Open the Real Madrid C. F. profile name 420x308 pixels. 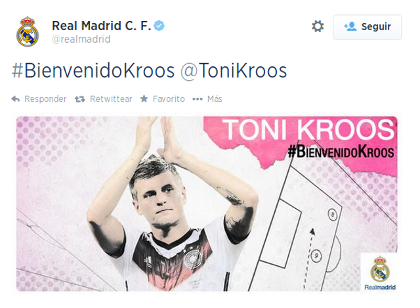tap(102, 26)
